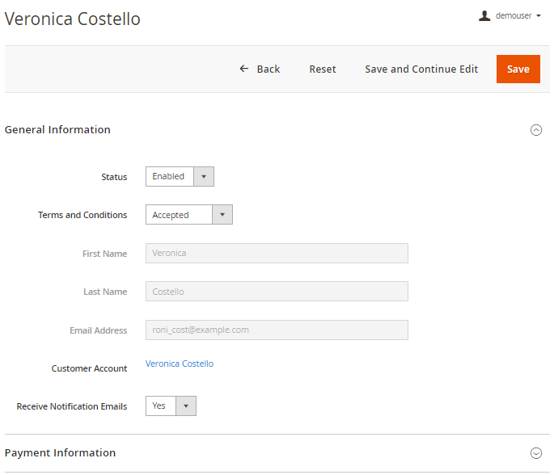
Task: Open the Status select showing Enabled
Action: coord(170,176)
